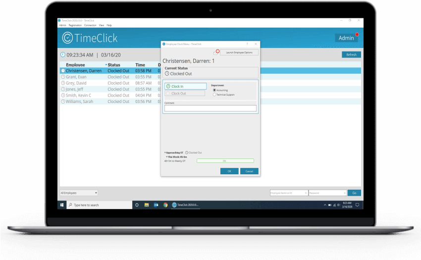Click the Windows Start button
Viewport: 421px width, 260px height.
(x=62, y=205)
